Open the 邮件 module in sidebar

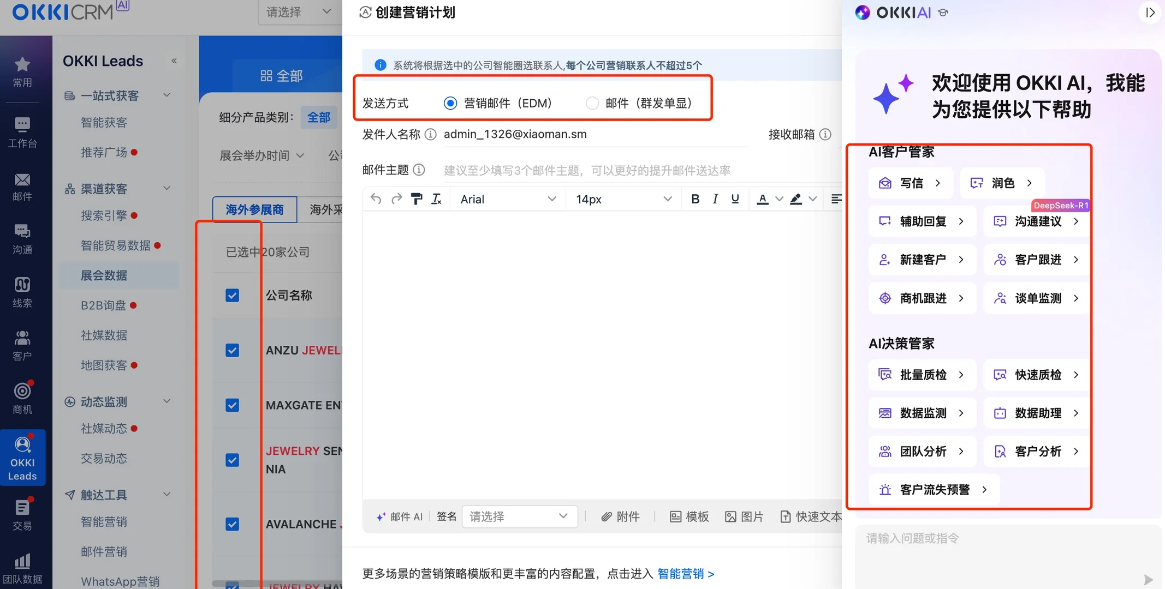click(x=22, y=186)
